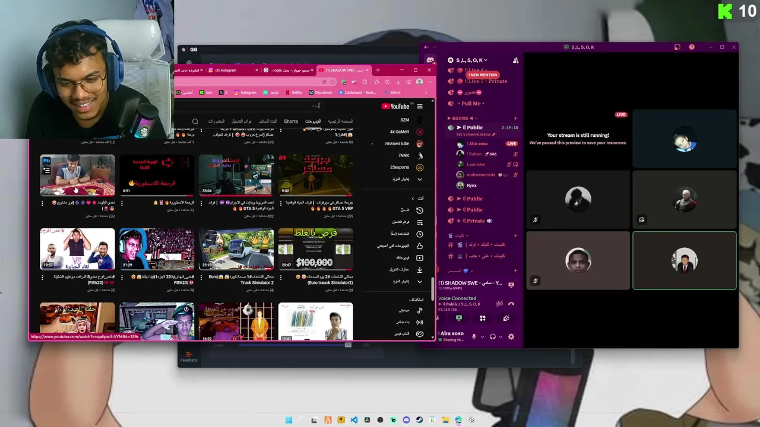
Task: Show more bookmarks with chevron arrow
Action: pyautogui.click(x=425, y=93)
